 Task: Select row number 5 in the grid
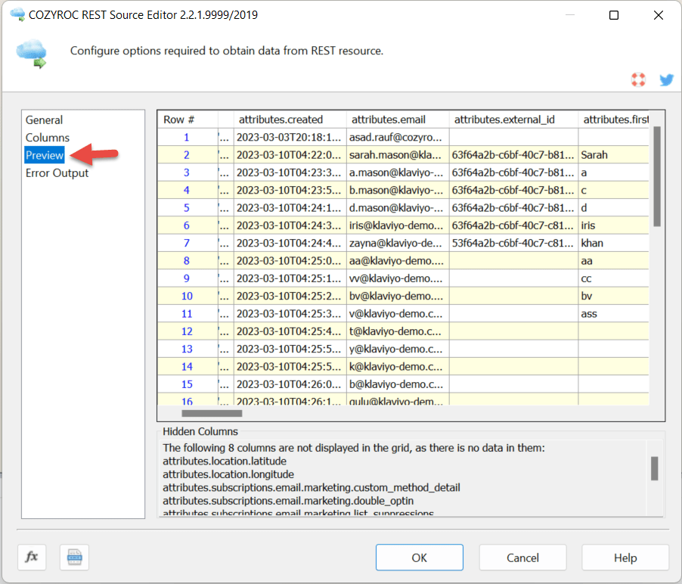[187, 208]
